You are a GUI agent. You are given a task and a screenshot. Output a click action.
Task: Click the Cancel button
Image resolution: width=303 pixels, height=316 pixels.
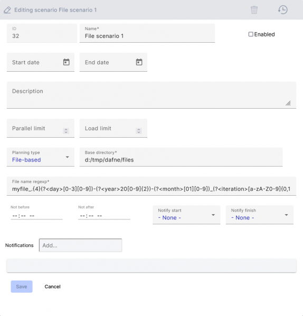pos(52,286)
